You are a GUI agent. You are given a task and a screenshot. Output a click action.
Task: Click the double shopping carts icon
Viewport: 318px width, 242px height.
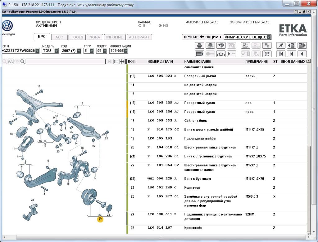pos(267,45)
